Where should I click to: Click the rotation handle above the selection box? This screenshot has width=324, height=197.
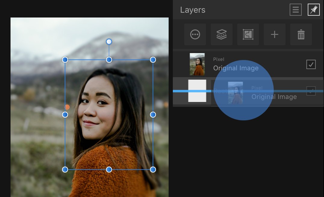[x=109, y=42]
